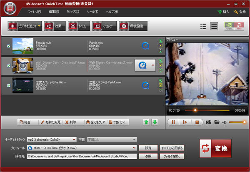The image size is (250, 172).
Task: Click the 結合 (Merge) button
Action: pyautogui.click(x=27, y=122)
